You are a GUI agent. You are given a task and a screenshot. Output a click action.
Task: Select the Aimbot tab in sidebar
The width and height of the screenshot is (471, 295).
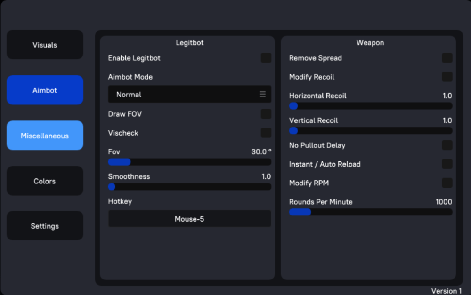click(x=45, y=90)
